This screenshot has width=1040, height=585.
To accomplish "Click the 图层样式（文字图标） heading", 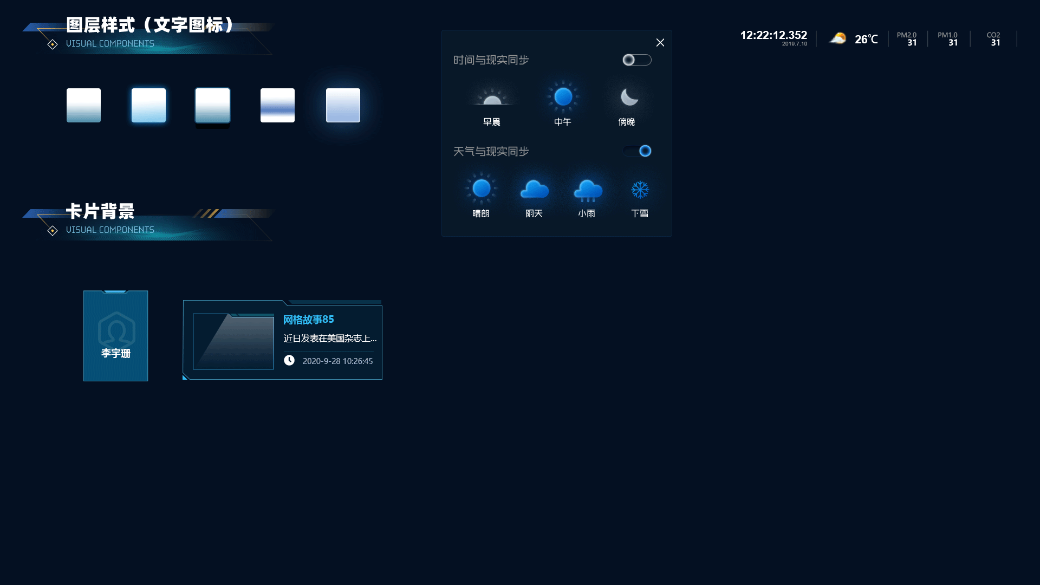I will pyautogui.click(x=151, y=25).
